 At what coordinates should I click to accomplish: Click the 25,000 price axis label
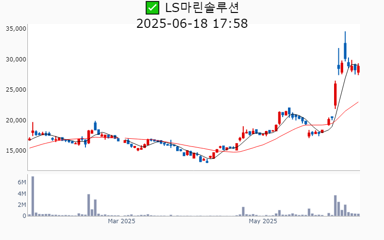click(x=16, y=90)
